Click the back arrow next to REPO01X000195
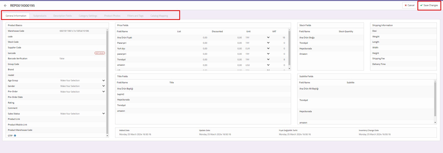 [x=5, y=5]
